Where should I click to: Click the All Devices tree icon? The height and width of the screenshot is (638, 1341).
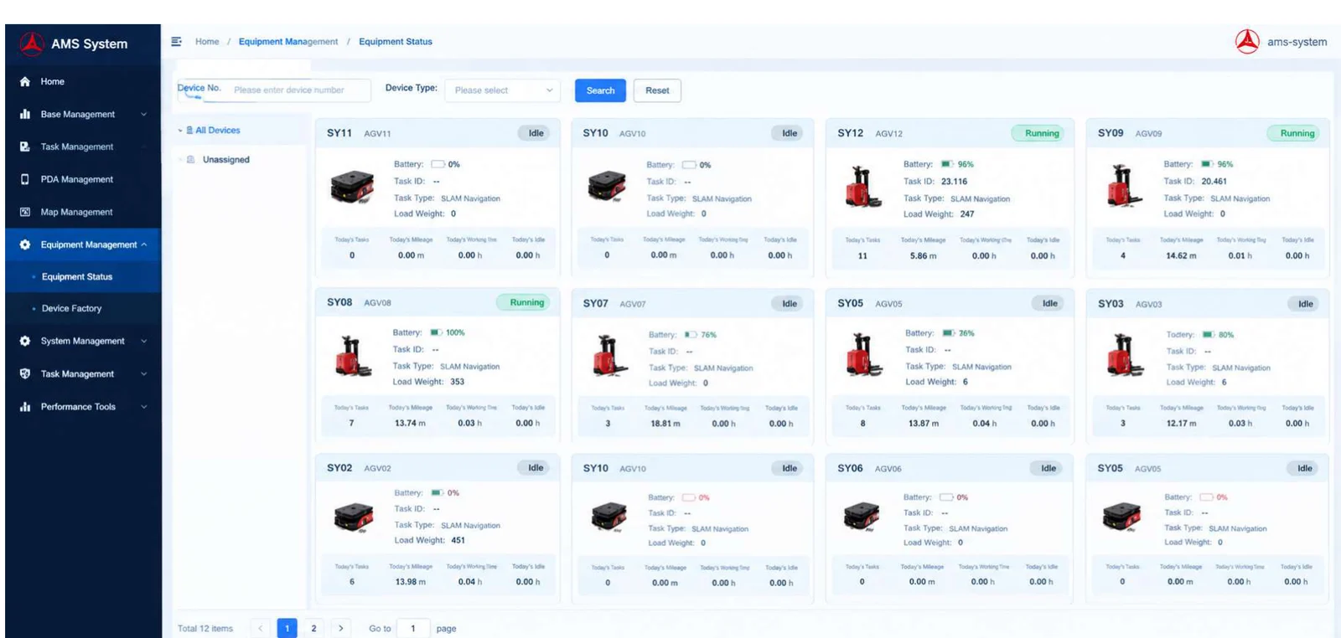[x=190, y=130]
